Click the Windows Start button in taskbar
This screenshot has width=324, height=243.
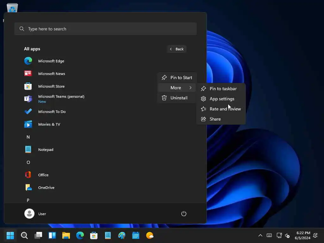[10, 235]
